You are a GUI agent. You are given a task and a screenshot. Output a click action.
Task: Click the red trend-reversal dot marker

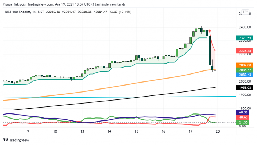click(210, 31)
